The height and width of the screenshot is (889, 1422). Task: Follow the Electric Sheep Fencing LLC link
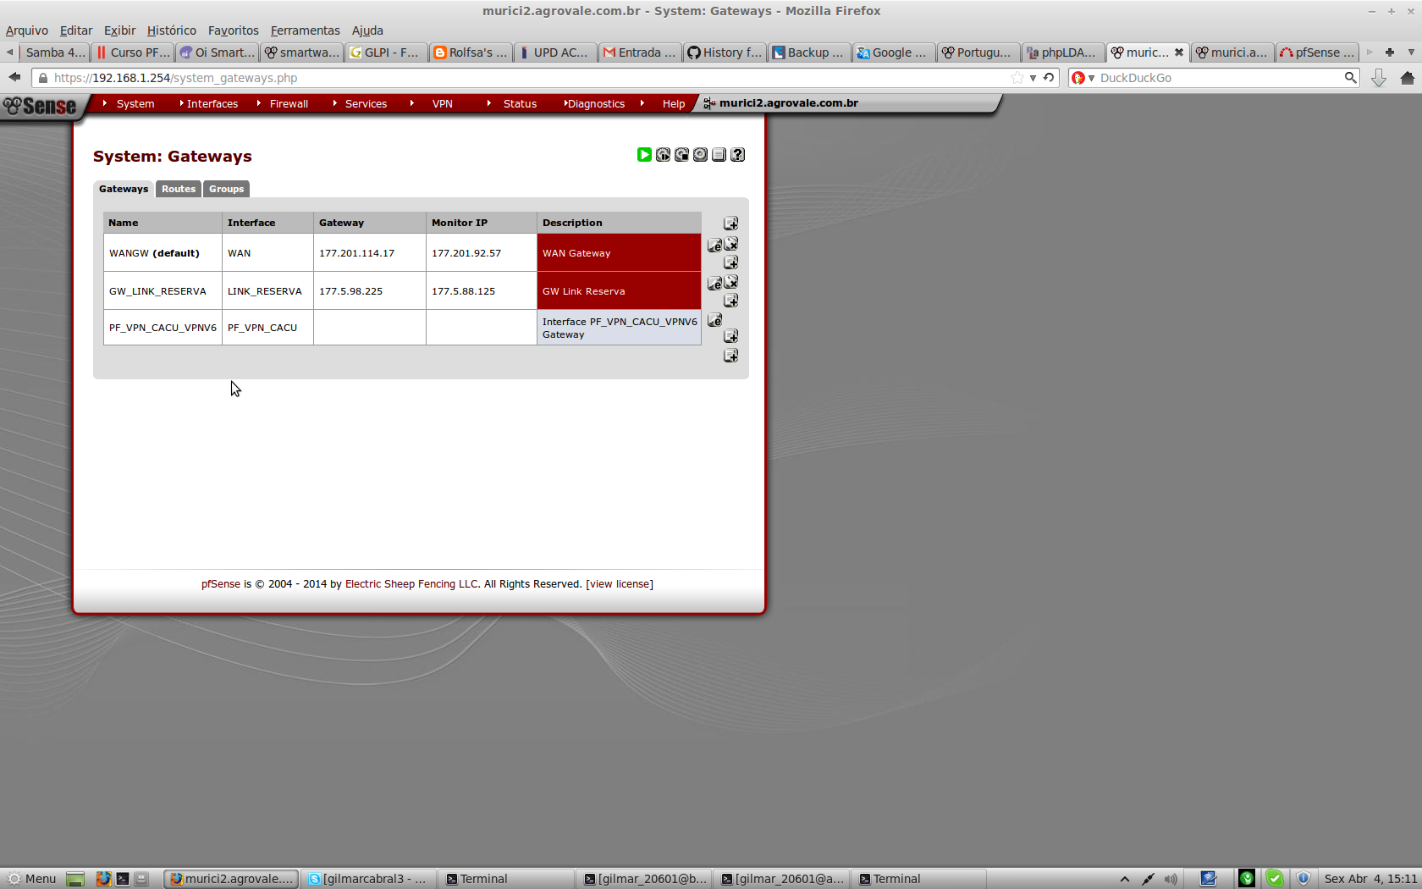click(412, 584)
